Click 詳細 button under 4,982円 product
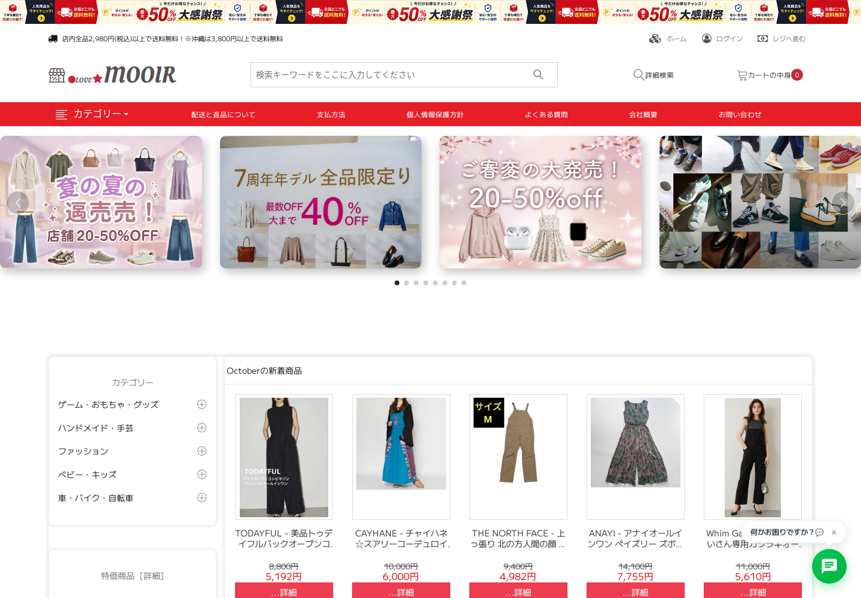Viewport: 861px width, 598px height. [x=518, y=591]
